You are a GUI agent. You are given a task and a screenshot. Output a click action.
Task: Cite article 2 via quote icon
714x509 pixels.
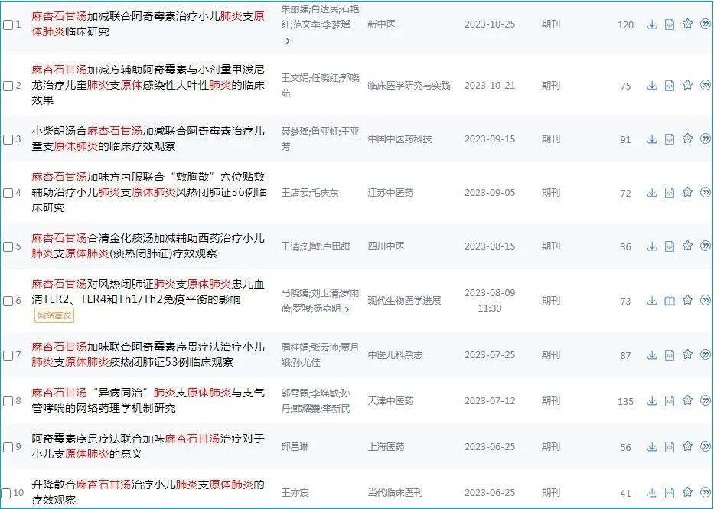[x=706, y=85]
